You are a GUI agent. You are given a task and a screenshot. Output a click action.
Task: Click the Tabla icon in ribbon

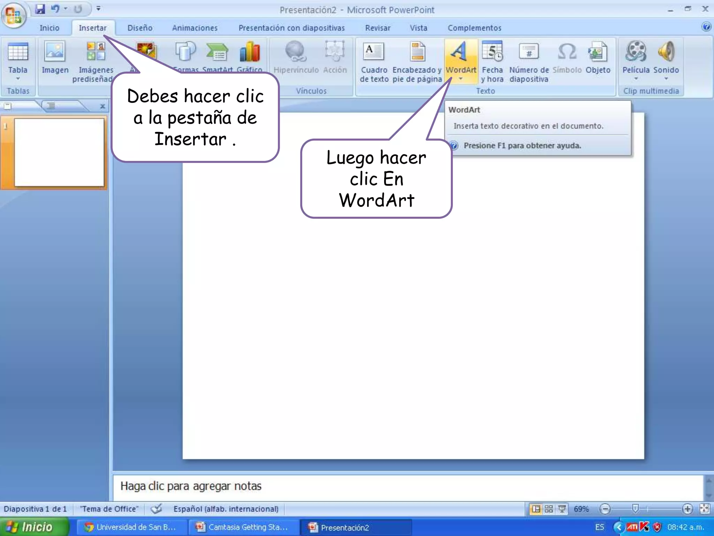coord(18,52)
